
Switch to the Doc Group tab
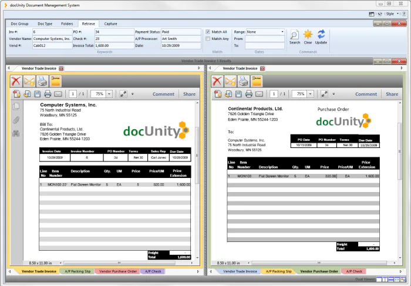[x=19, y=23]
